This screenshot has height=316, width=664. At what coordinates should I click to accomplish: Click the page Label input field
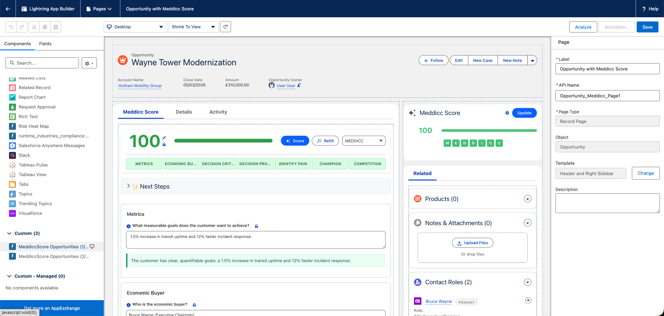coord(608,69)
